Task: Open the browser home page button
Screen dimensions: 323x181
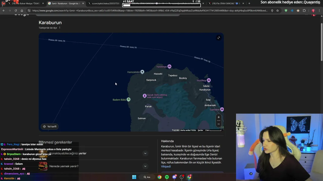Action: (x=22, y=11)
